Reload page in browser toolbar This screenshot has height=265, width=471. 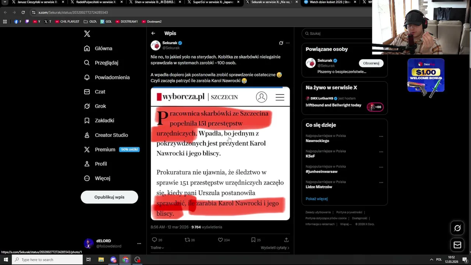[x=23, y=12]
